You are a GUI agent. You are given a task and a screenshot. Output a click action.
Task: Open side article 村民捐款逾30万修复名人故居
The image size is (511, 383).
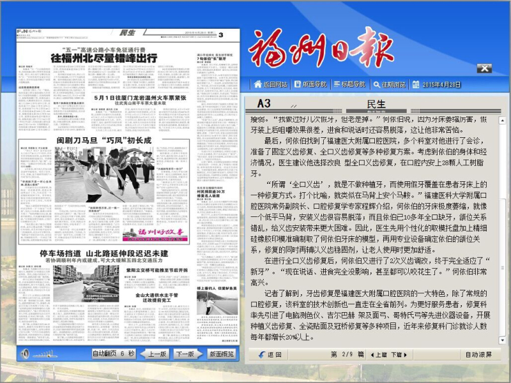[x=211, y=194]
